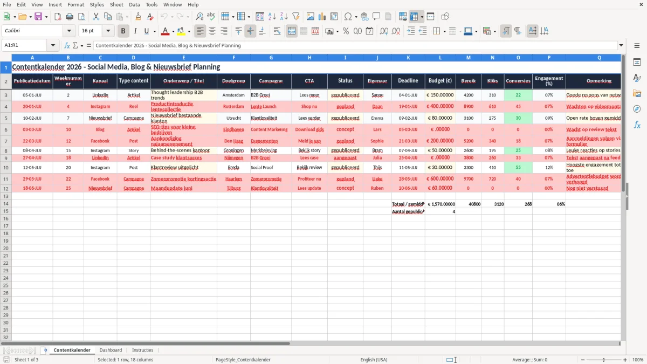Select column header E
The width and height of the screenshot is (647, 364).
pos(184,57)
